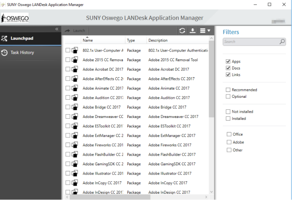This screenshot has width=292, height=200.
Task: Open the view options dropdown menu
Action: (x=205, y=31)
